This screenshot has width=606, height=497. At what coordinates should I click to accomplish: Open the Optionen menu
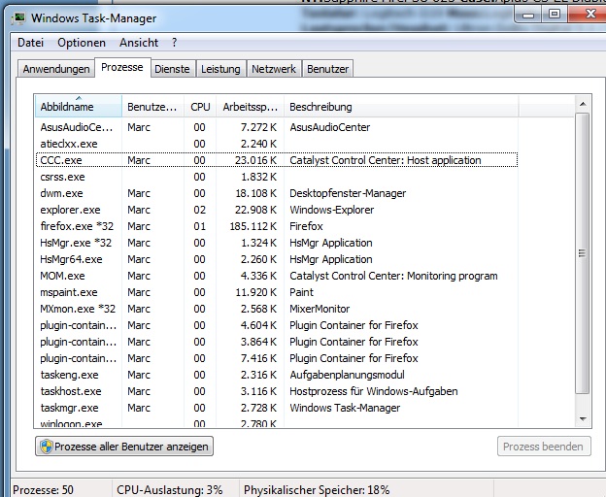[82, 43]
